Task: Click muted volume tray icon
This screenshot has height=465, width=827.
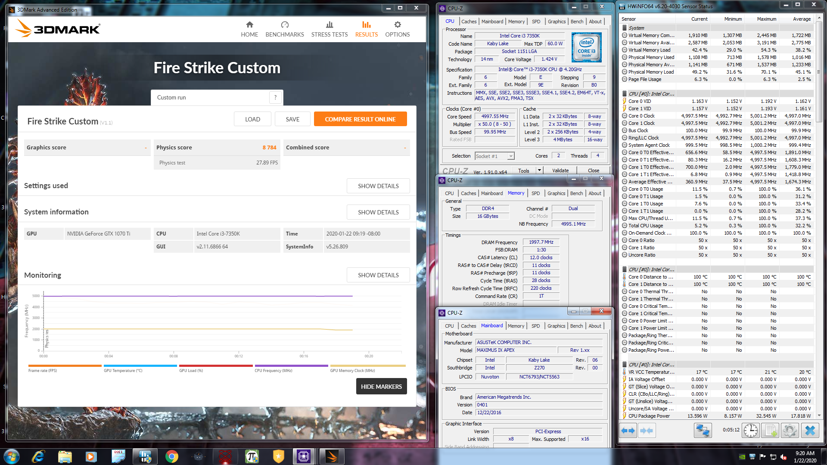Action: click(x=783, y=457)
